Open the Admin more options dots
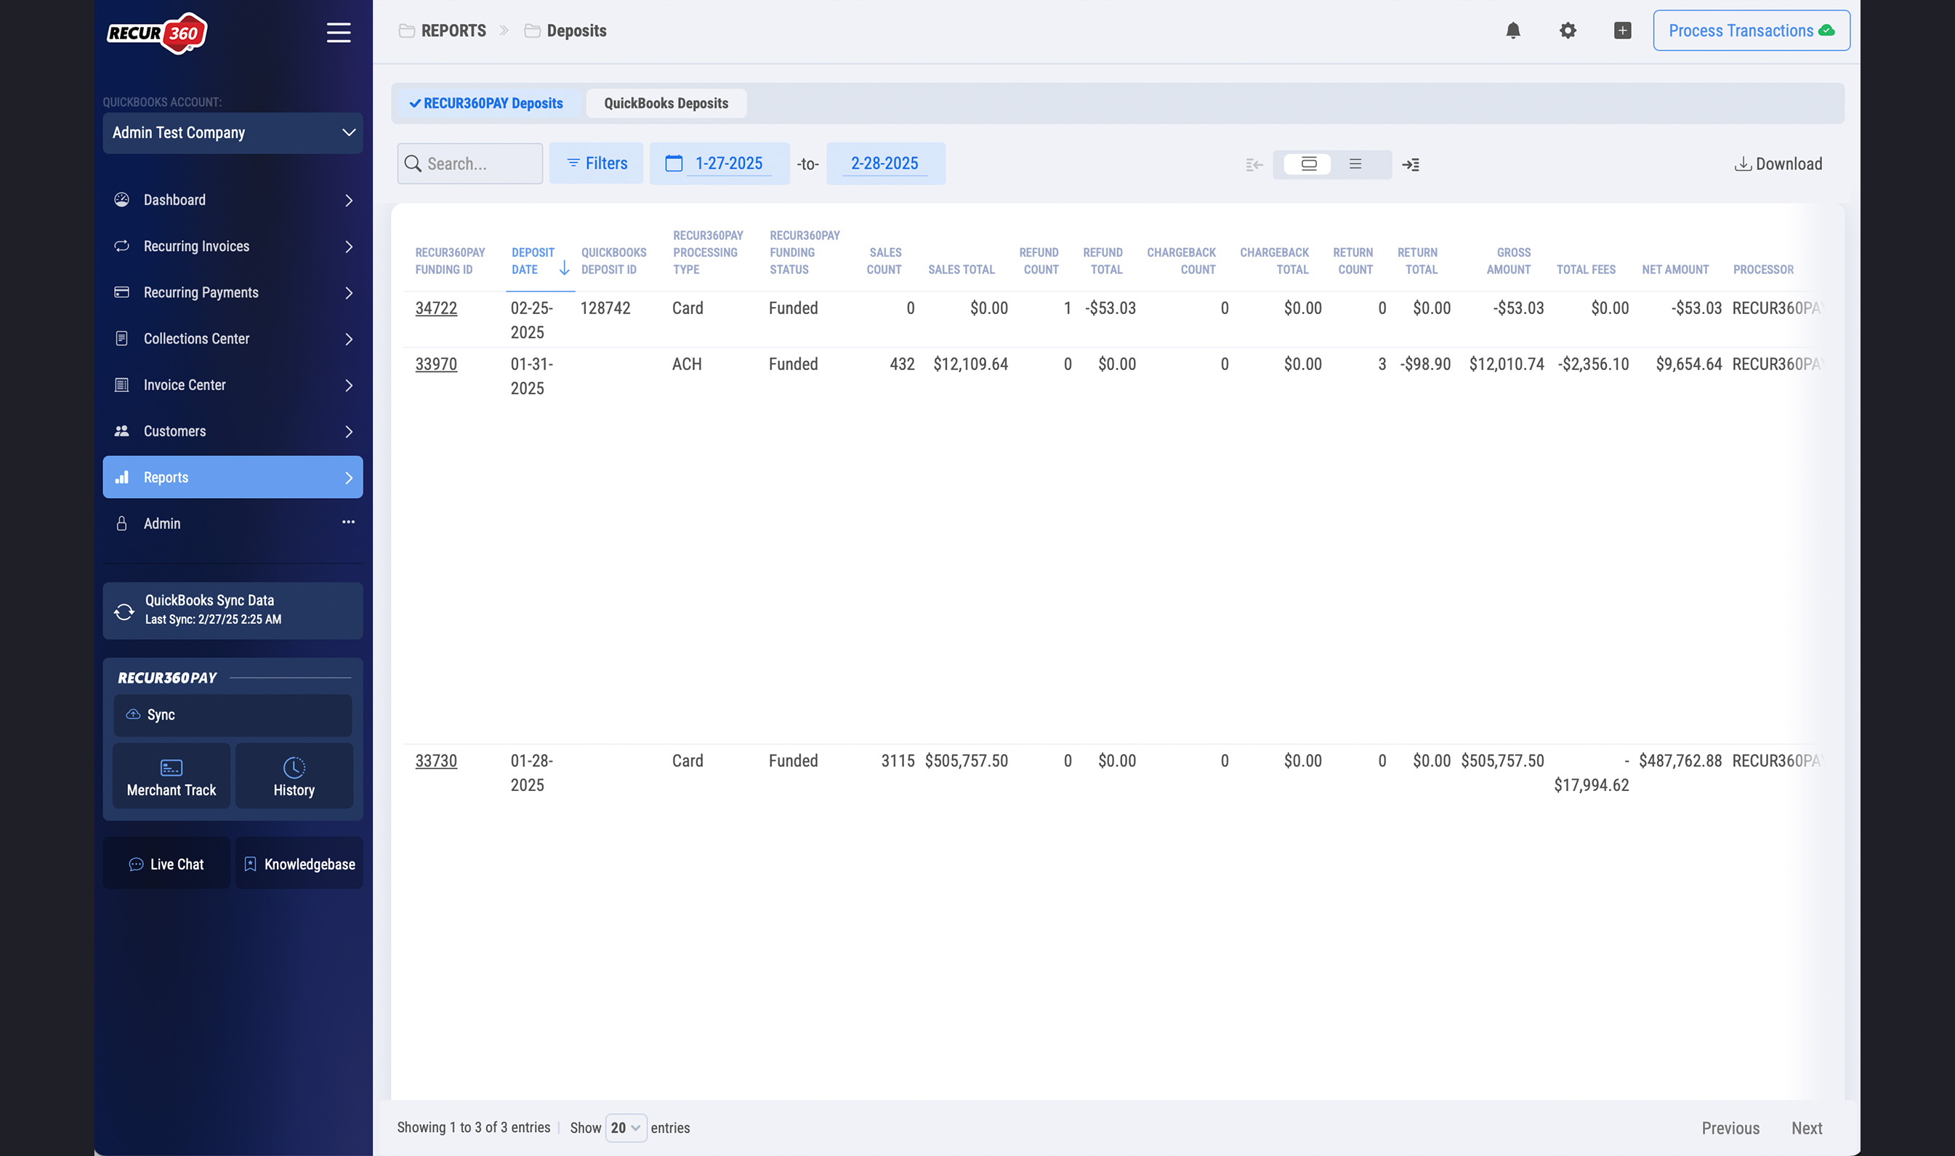This screenshot has width=1955, height=1156. 348,522
